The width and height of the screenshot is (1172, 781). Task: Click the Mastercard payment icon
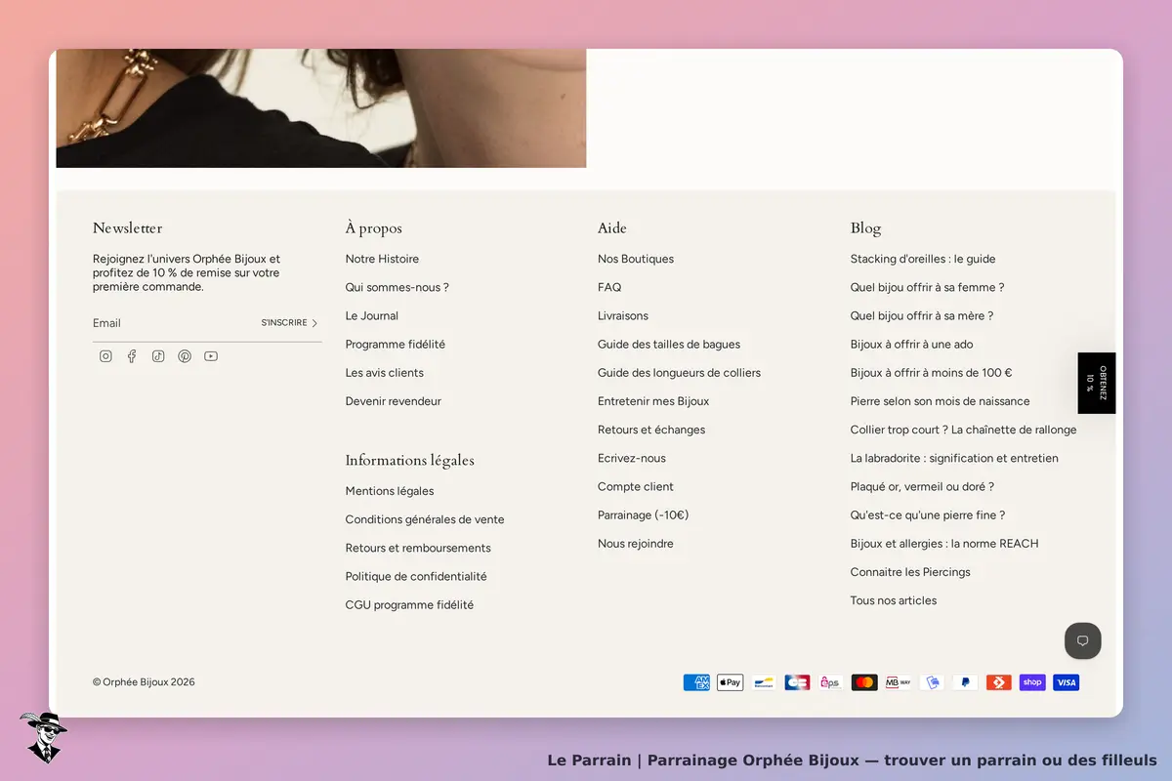coord(864,682)
